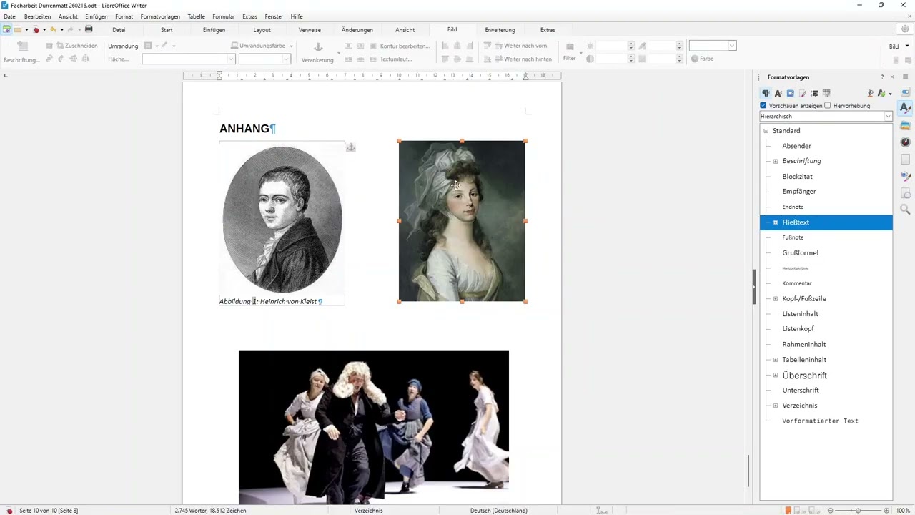Image resolution: width=915 pixels, height=515 pixels.
Task: Click the zoom in plus button
Action: [x=886, y=510]
